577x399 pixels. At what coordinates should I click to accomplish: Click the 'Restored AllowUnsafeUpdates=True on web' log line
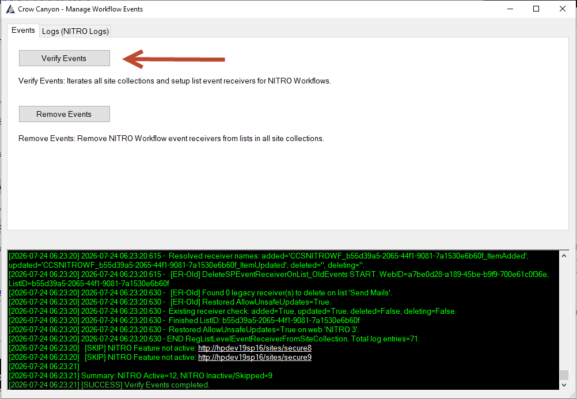pos(184,329)
